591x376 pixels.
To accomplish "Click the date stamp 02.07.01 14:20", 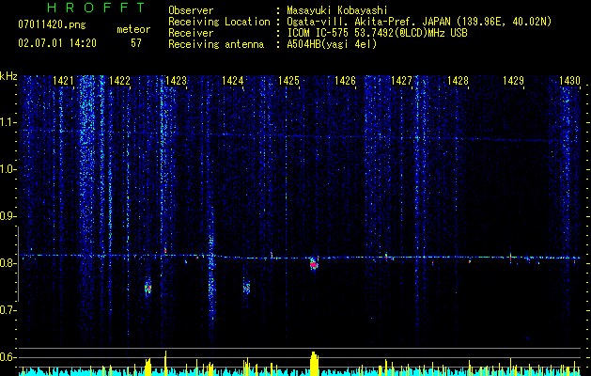I will tap(57, 43).
